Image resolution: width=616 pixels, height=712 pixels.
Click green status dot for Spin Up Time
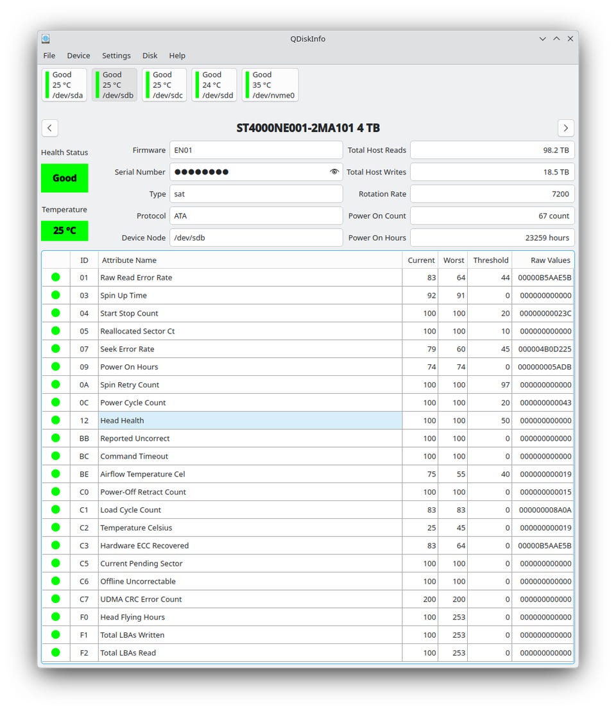[x=55, y=295]
